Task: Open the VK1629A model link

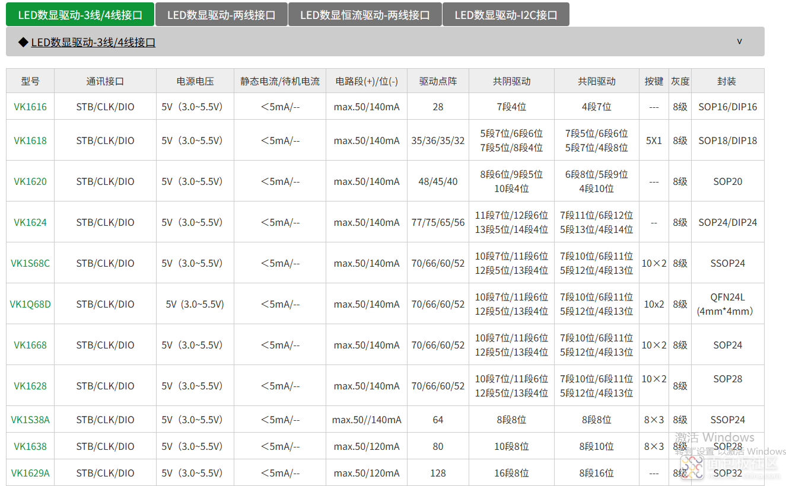Action: click(x=30, y=473)
